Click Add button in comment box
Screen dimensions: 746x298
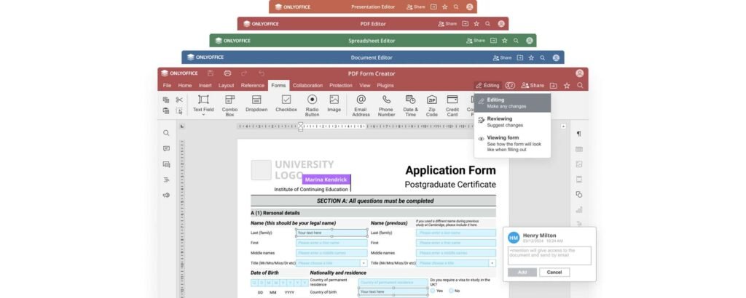coord(522,273)
